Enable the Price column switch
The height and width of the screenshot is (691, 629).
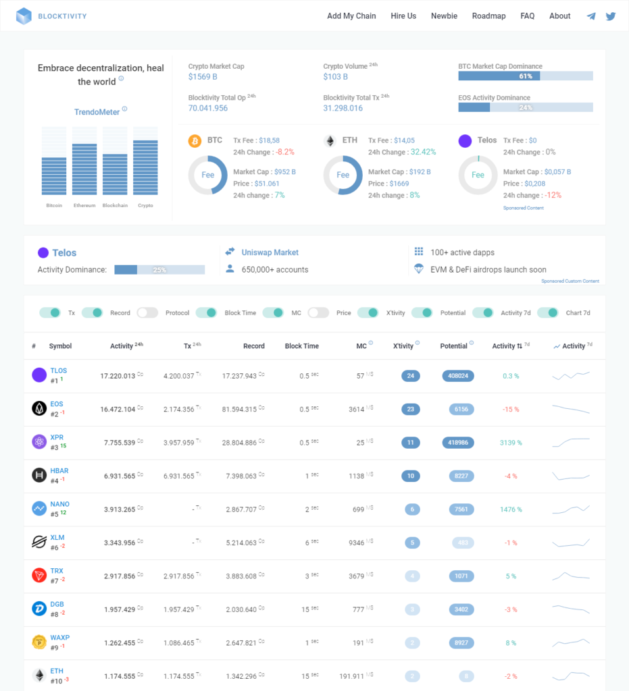click(318, 312)
